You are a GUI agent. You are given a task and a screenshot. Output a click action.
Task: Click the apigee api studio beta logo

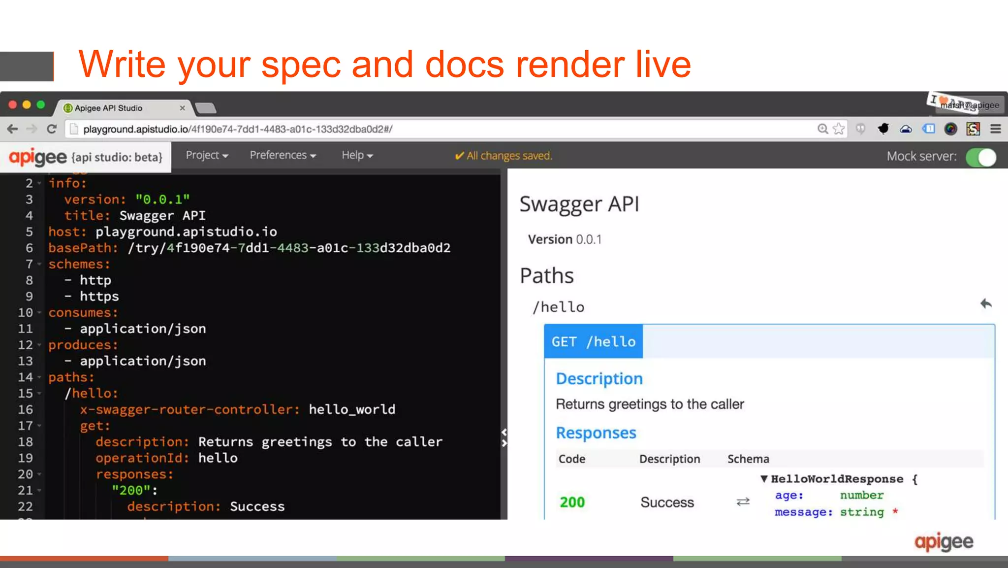pyautogui.click(x=86, y=157)
